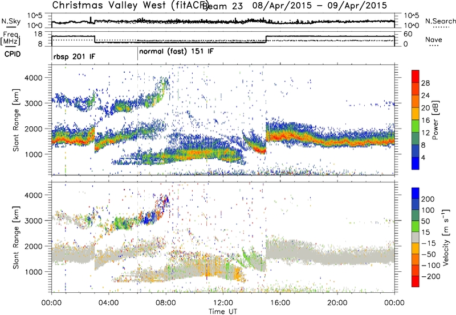Click the '08:00' time axis tick label
456x315 pixels.
[166, 302]
